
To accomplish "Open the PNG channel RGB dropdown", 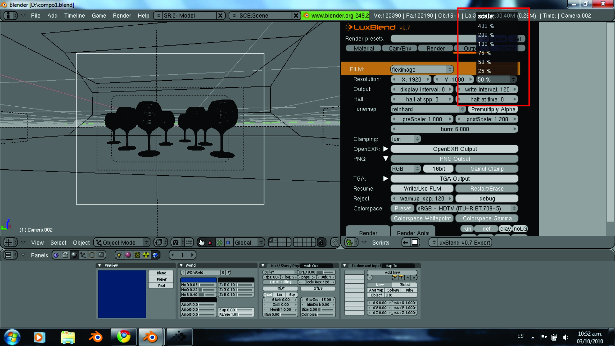I will click(x=405, y=169).
